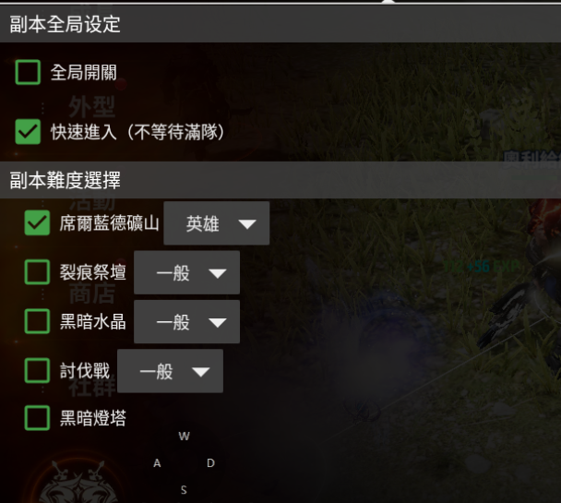
Task: Enable the 討伐戰 checkbox
Action: (37, 370)
